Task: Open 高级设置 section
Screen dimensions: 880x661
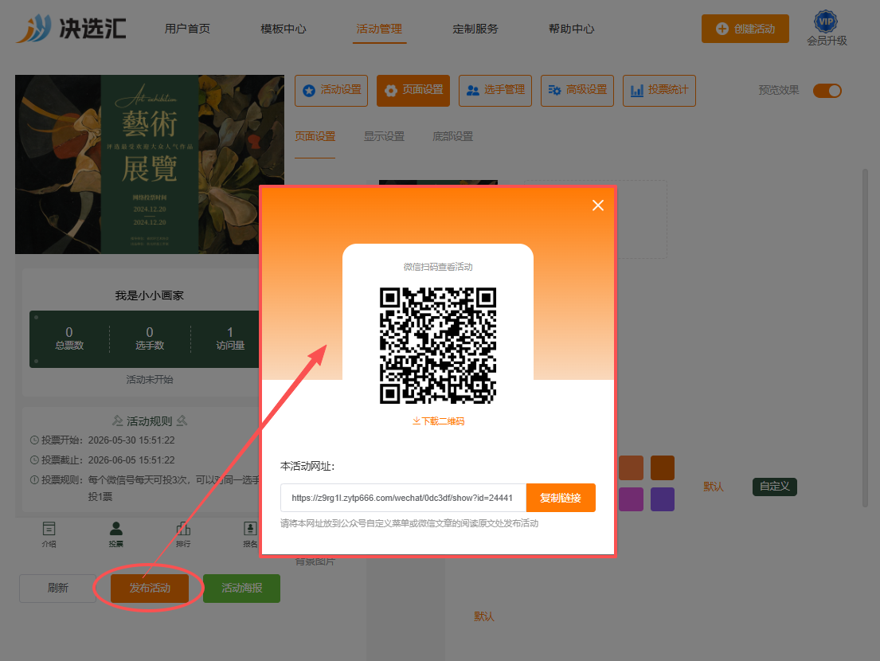Action: pyautogui.click(x=577, y=90)
